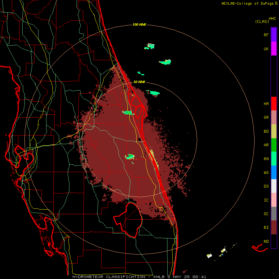Click the '5 MAY 25' date text
The width and height of the screenshot is (279, 279).
click(179, 277)
